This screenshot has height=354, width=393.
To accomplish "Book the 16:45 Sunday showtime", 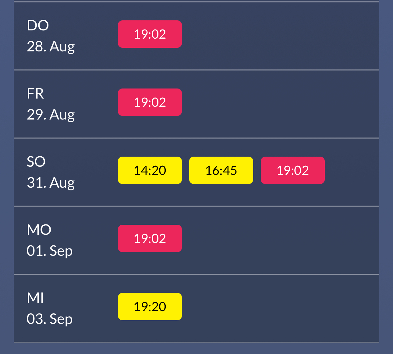I will point(221,170).
